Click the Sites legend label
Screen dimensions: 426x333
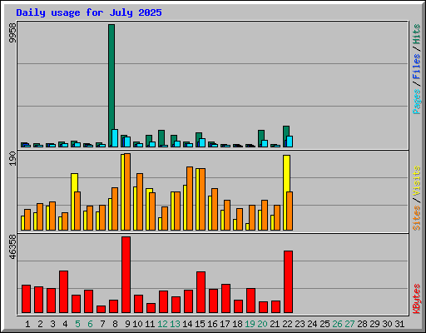pos(417,218)
